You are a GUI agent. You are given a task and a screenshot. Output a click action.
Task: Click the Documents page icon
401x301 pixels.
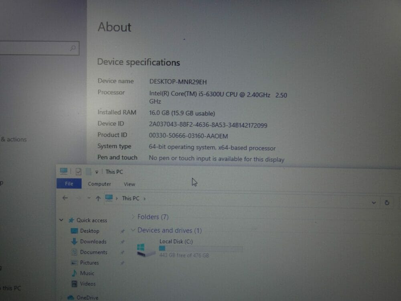(x=74, y=252)
